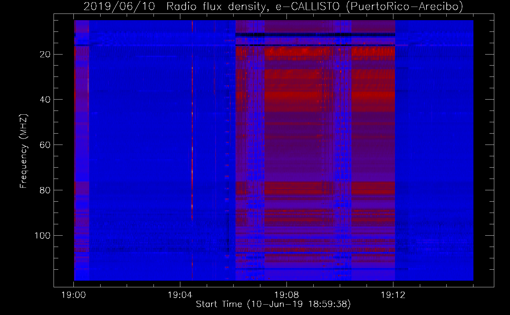Click the 19:00 time tick label
Viewport: 510px width, 315px height.
(x=73, y=295)
